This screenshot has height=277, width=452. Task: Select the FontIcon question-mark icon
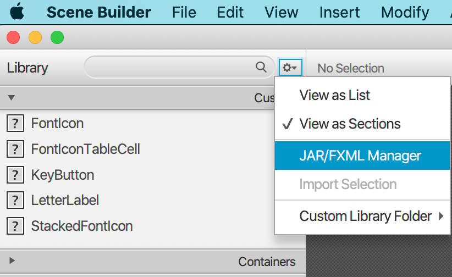pyautogui.click(x=15, y=123)
